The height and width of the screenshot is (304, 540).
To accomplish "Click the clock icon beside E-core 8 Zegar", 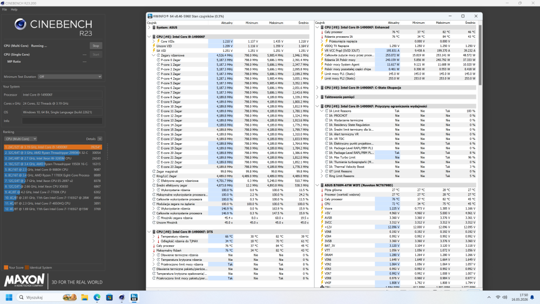I will coord(158,97).
